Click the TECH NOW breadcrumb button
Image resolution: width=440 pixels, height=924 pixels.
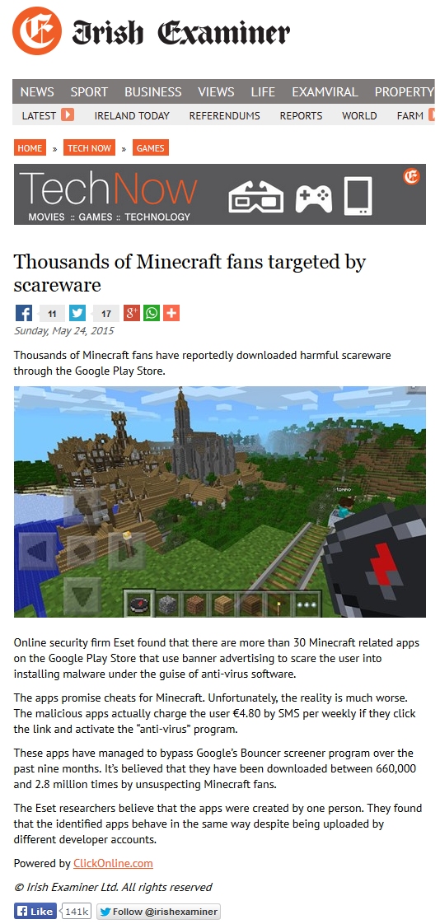click(89, 148)
